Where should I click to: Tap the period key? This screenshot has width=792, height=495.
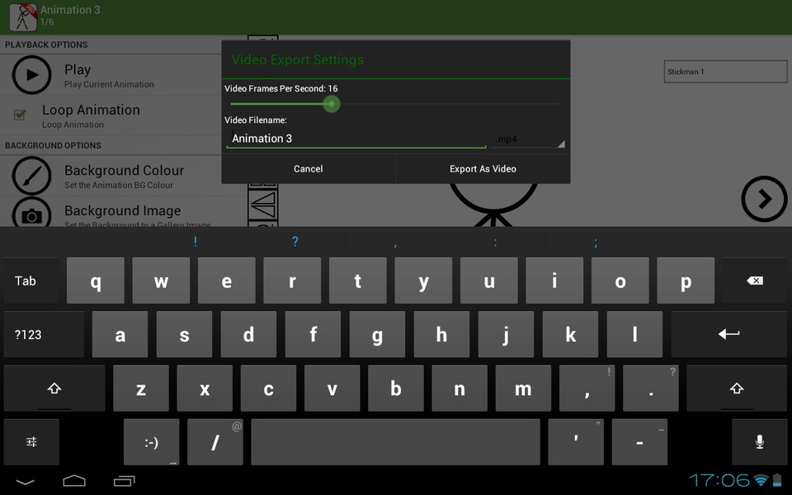[651, 388]
